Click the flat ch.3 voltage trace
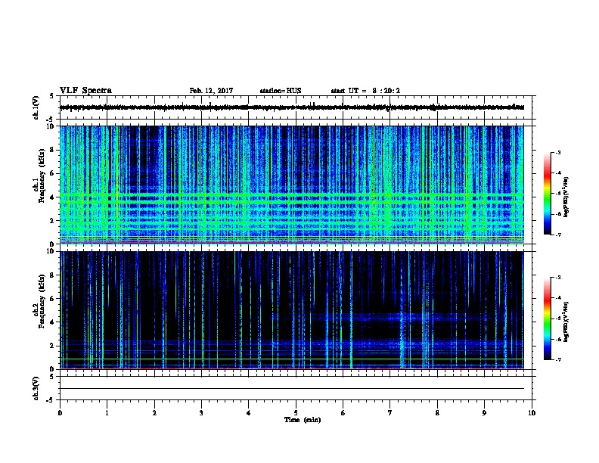This screenshot has width=599, height=463. tap(292, 389)
